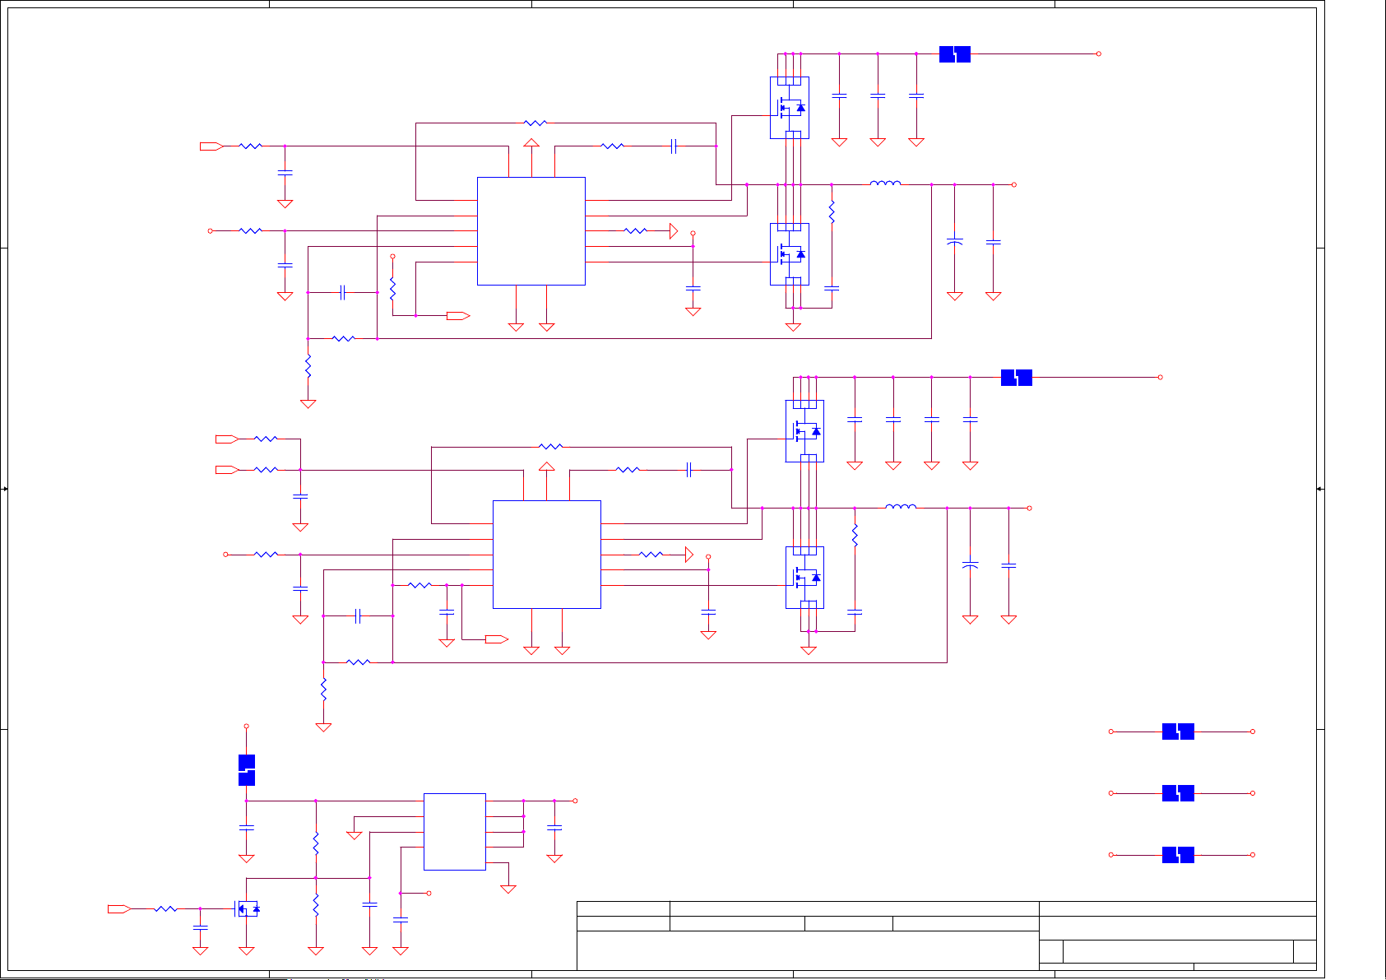Select the large IC block in the upper circuit
This screenshot has height=980, width=1386.
pos(531,231)
